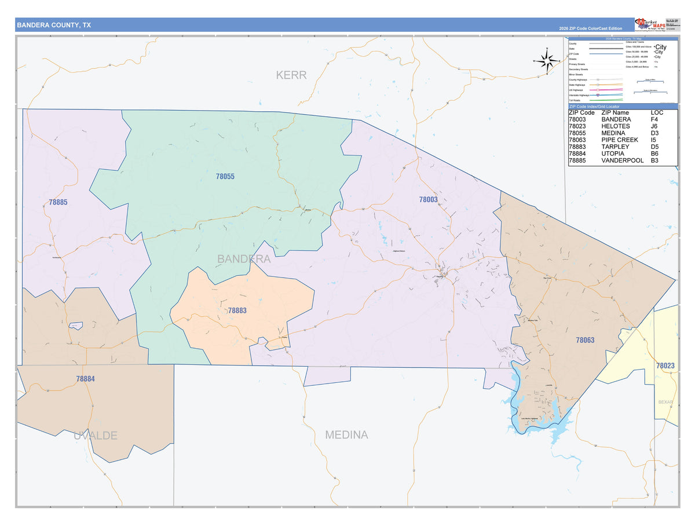Click grid location J6 in the table
Image resolution: width=695 pixels, height=526 pixels.
(x=654, y=126)
